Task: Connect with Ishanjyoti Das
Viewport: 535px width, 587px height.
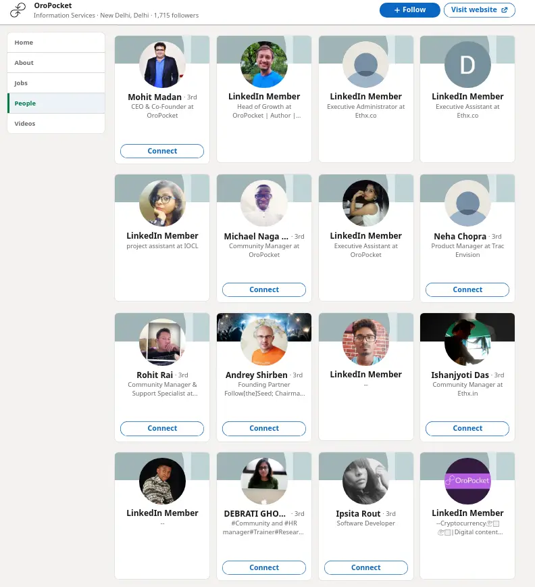Action: [x=467, y=428]
